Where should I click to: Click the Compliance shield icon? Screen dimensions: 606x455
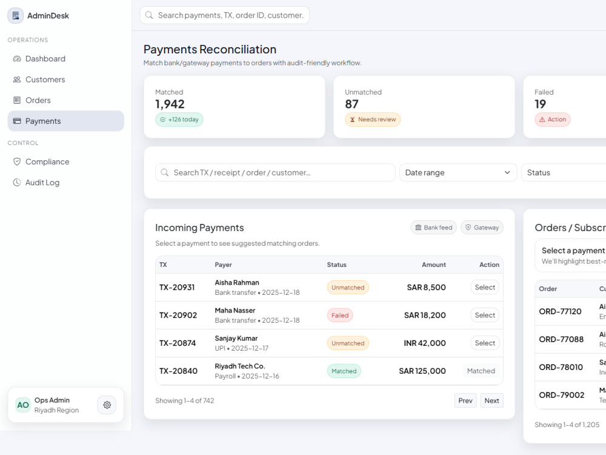[x=17, y=162]
